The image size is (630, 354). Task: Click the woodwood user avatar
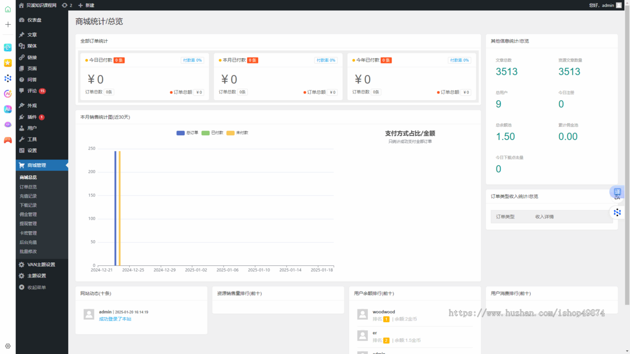[362, 314]
